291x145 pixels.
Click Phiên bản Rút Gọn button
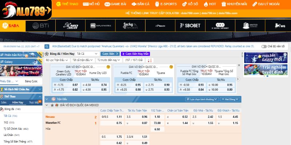[21, 55]
